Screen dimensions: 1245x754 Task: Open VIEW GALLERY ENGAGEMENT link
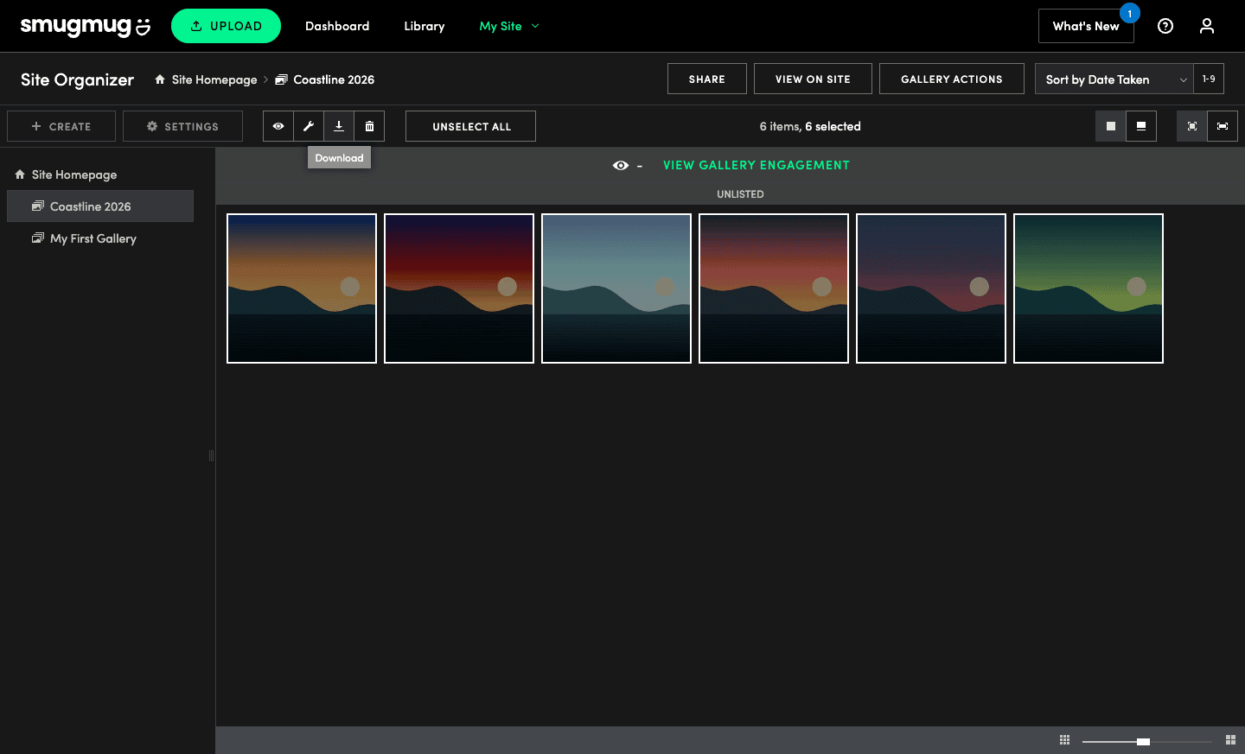757,165
